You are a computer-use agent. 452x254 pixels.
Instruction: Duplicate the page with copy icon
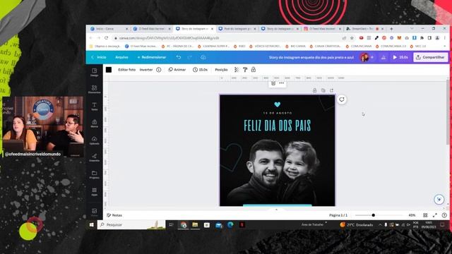point(323,90)
